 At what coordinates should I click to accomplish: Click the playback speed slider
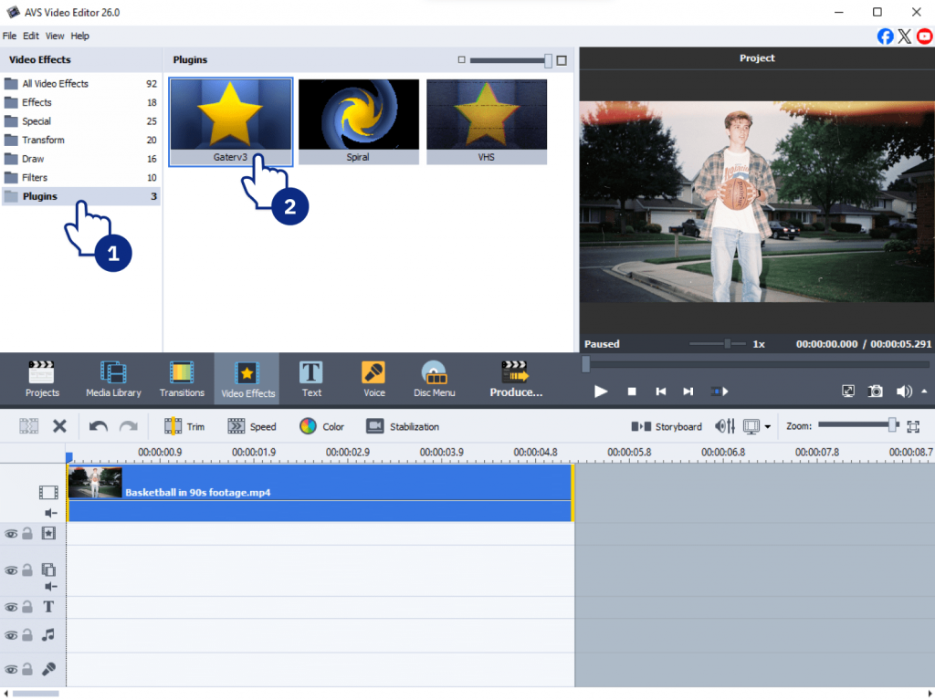(728, 344)
